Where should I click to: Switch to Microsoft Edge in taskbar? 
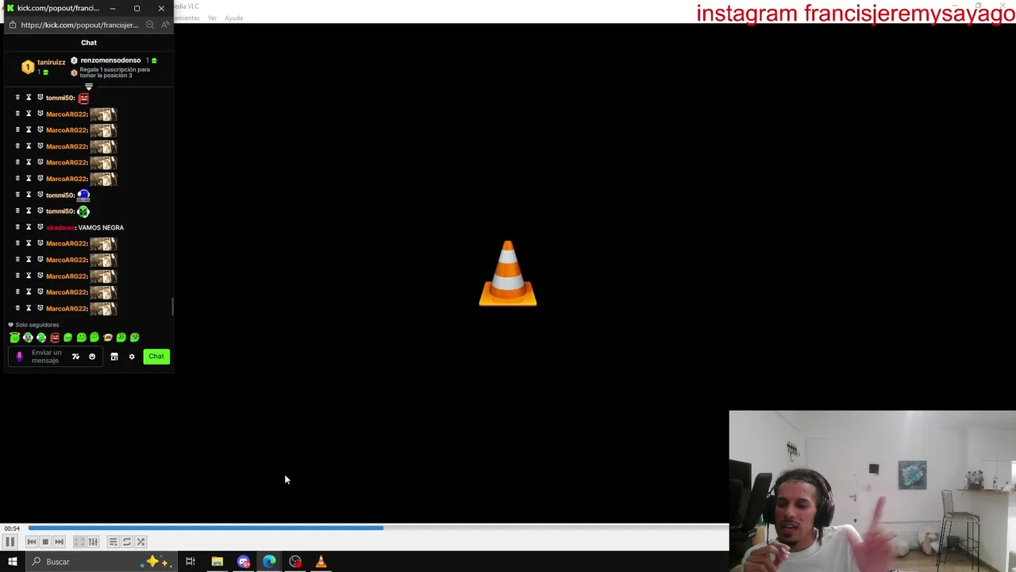coord(269,562)
